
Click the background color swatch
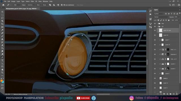pos(3,82)
